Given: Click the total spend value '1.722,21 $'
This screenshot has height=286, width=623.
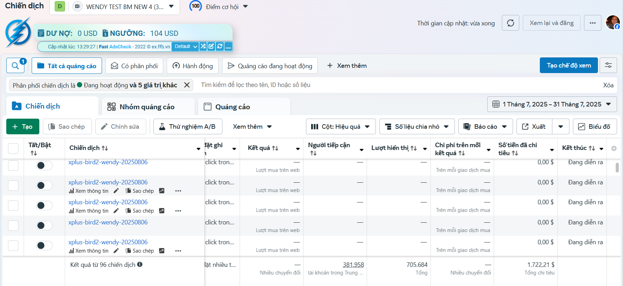Looking at the screenshot, I should tap(541, 265).
